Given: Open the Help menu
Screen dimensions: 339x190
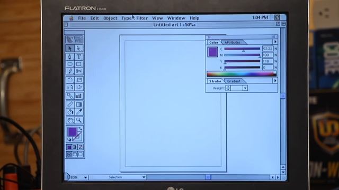Looking at the screenshot, I should tap(194, 18).
